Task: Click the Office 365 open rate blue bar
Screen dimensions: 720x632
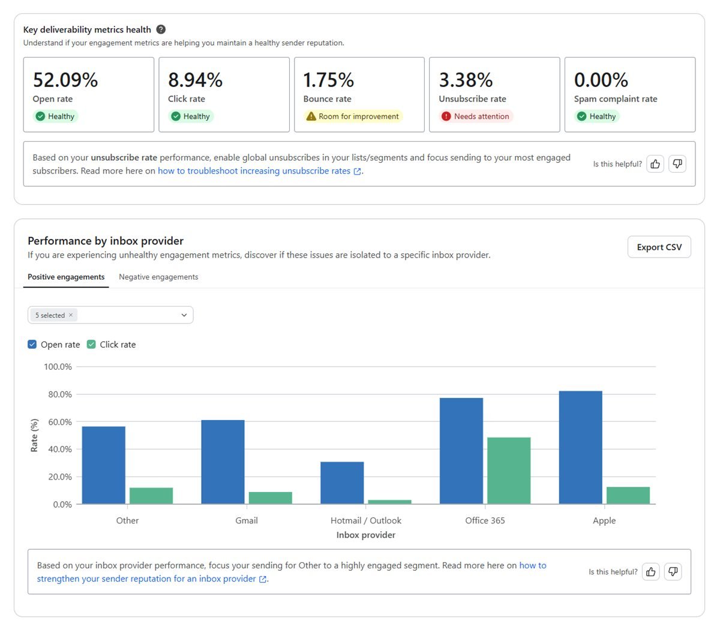Action: tap(461, 451)
